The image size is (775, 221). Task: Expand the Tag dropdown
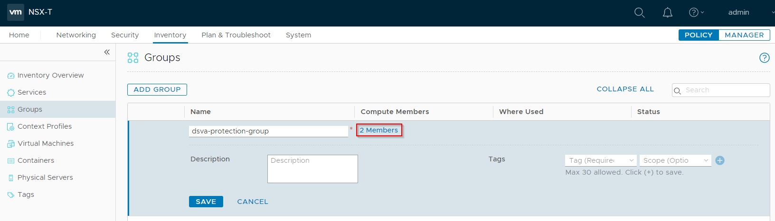pos(601,160)
